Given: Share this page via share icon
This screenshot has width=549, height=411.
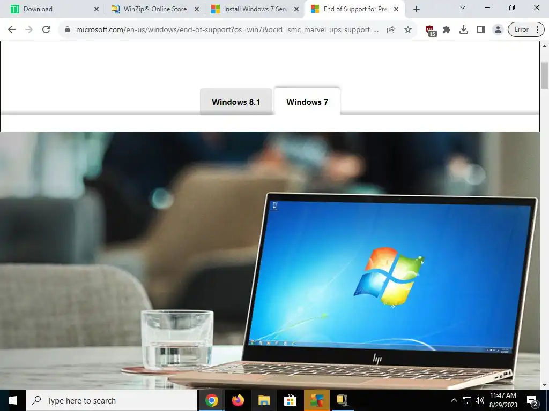Looking at the screenshot, I should pos(391,30).
